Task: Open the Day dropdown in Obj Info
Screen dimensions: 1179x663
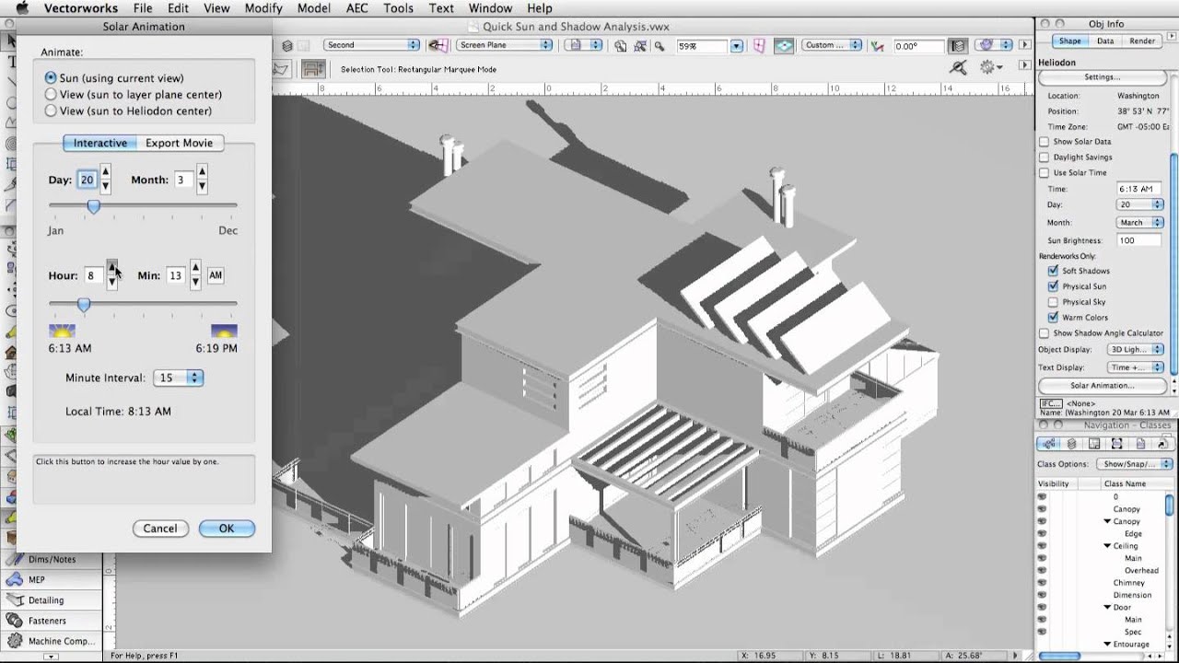Action: [x=1140, y=204]
